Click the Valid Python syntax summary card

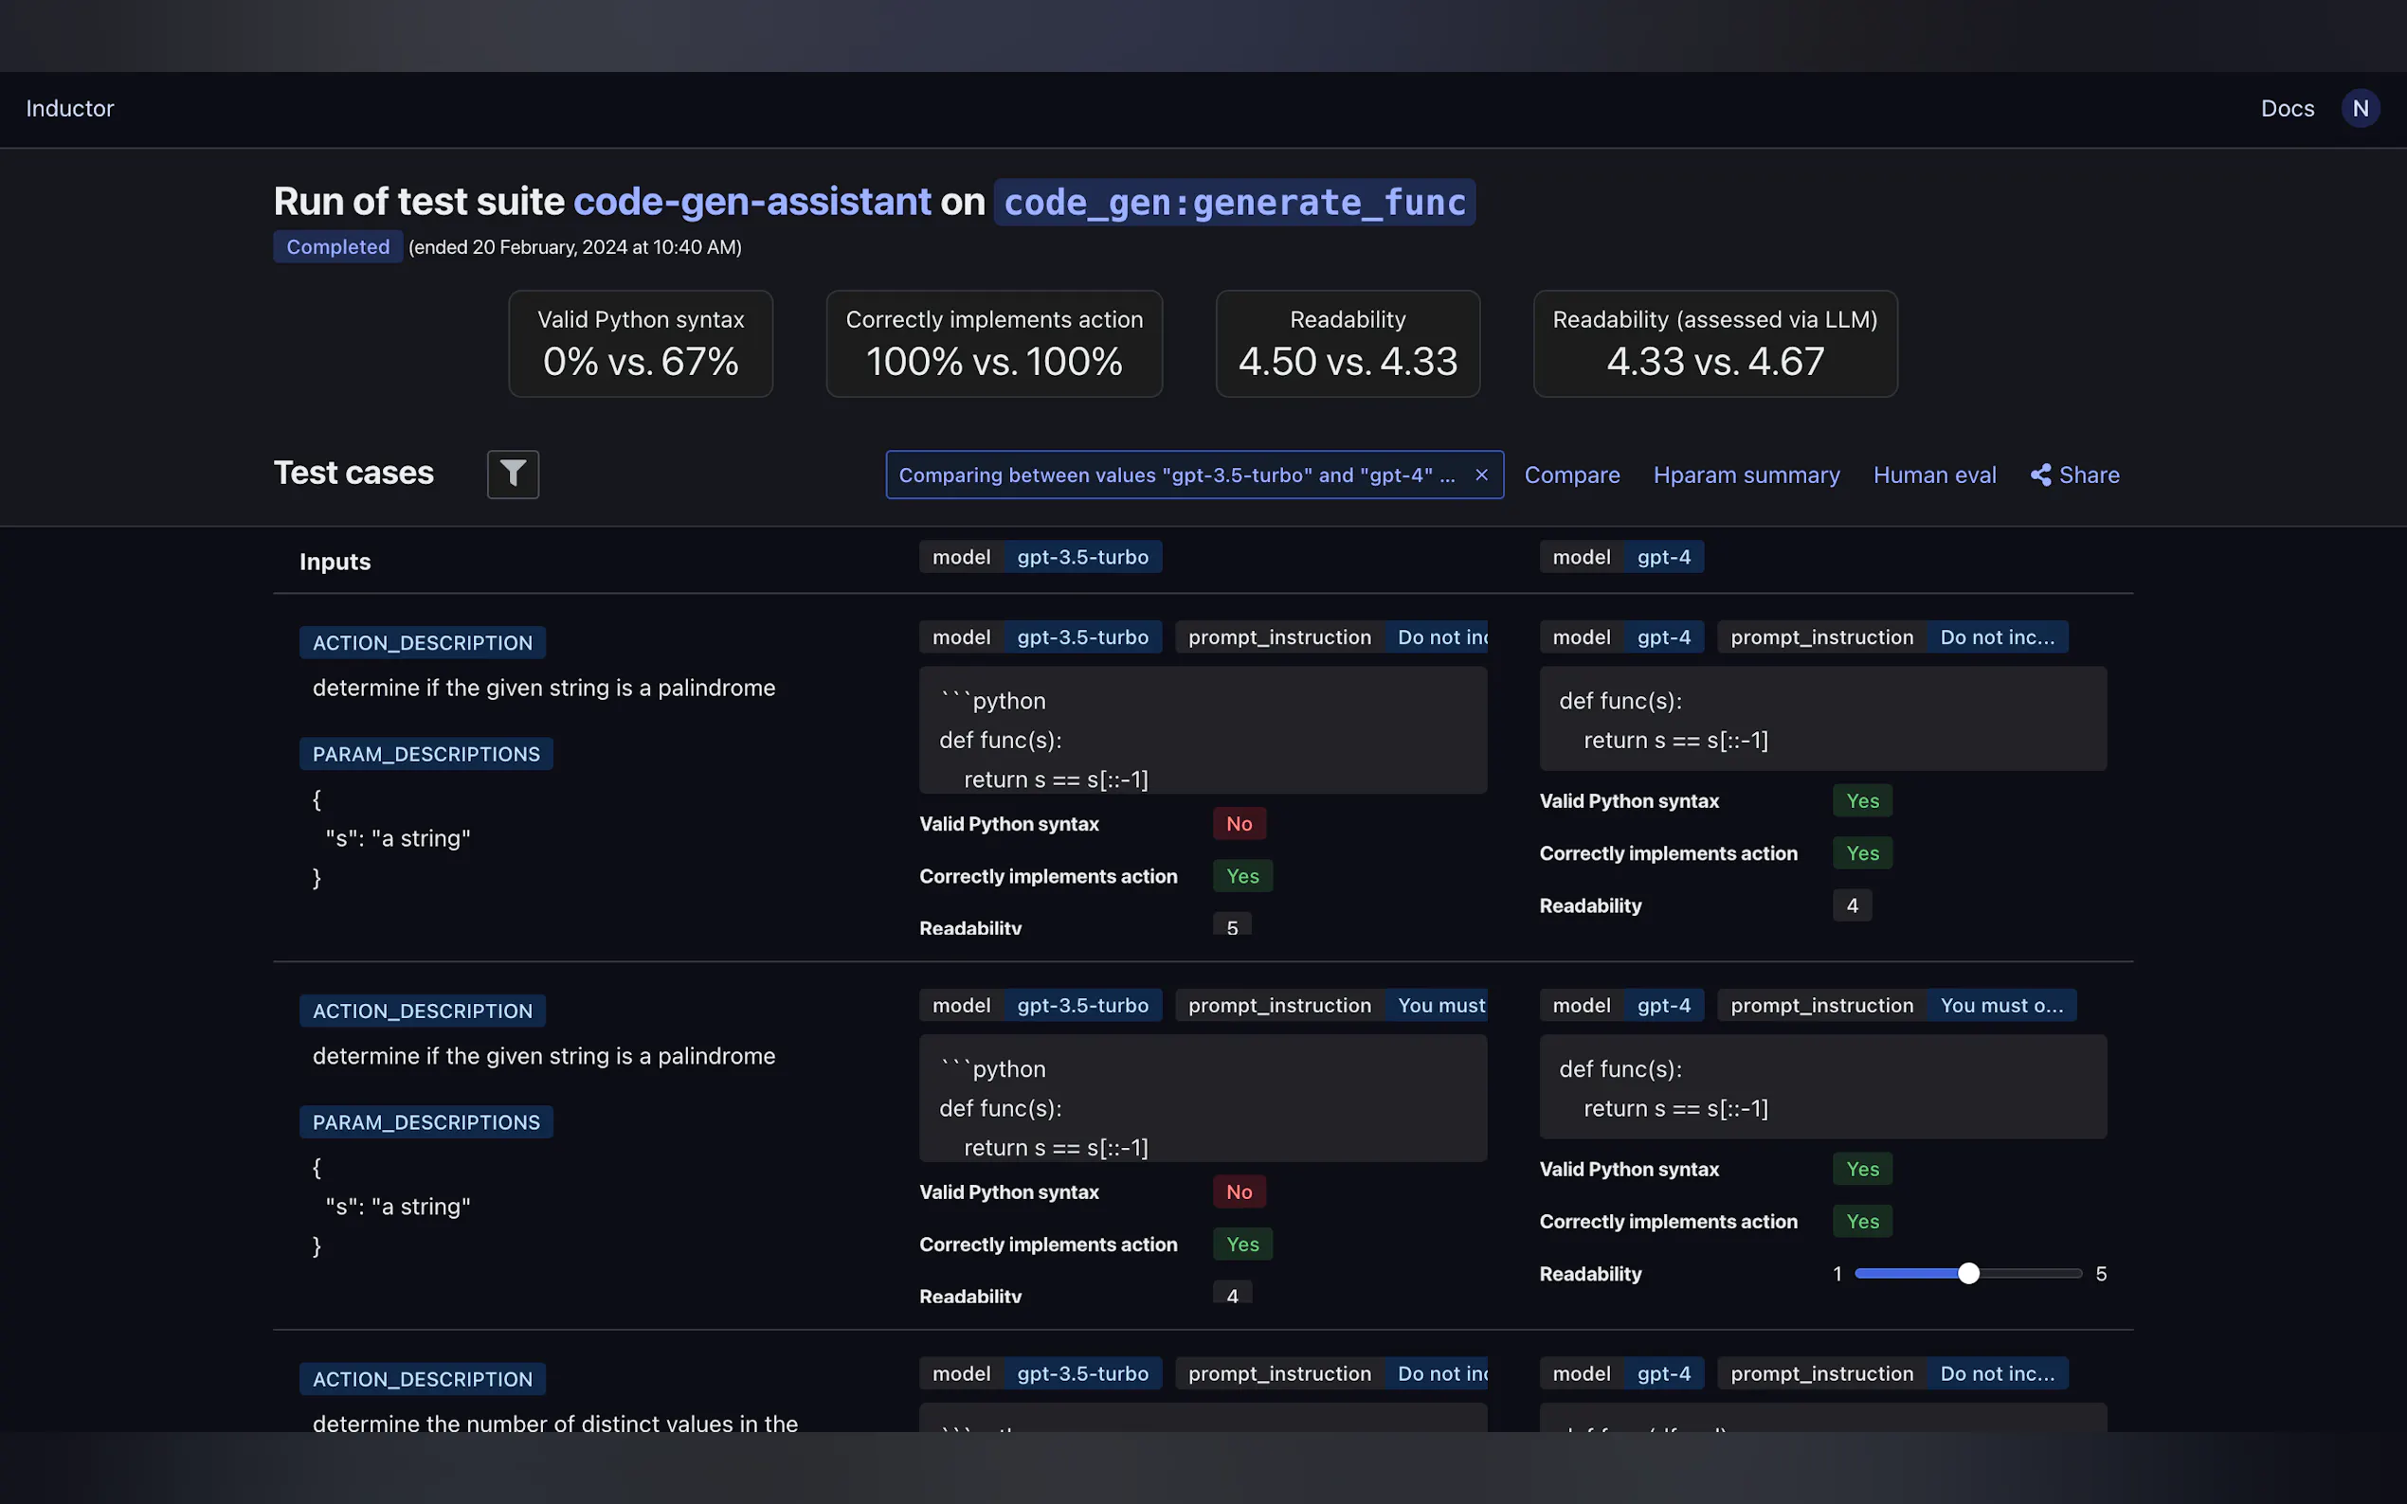[640, 343]
